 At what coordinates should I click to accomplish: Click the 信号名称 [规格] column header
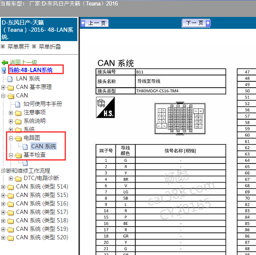pyautogui.click(x=180, y=151)
